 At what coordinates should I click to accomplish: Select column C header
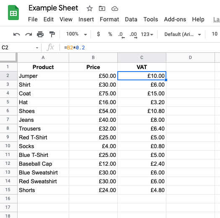(x=142, y=57)
